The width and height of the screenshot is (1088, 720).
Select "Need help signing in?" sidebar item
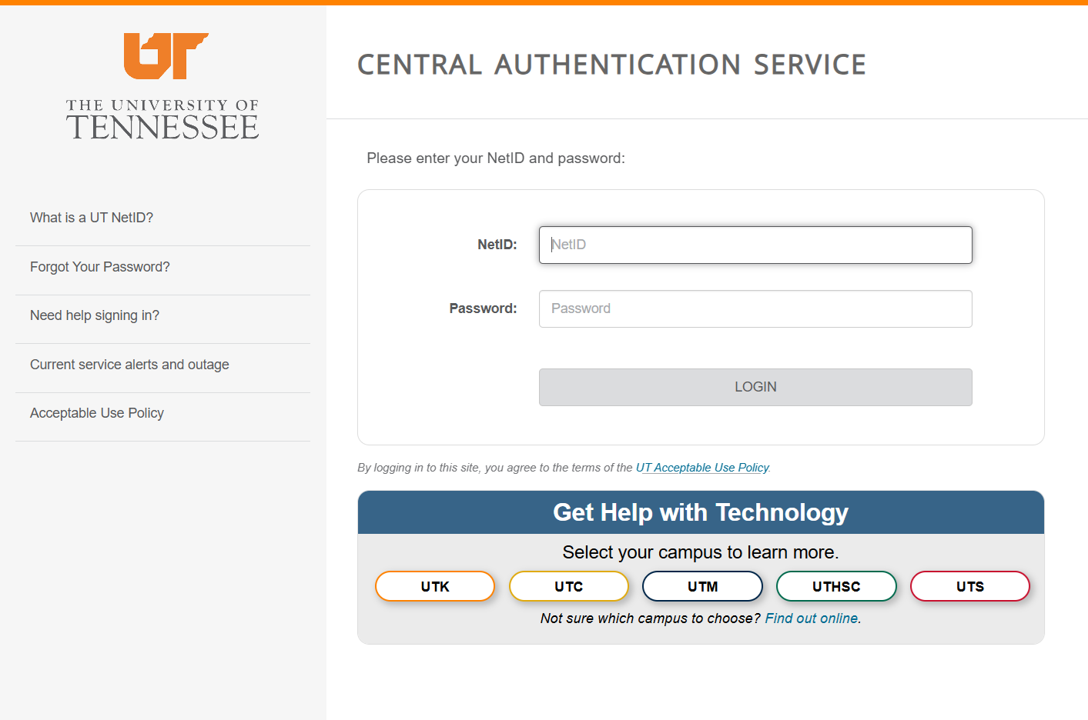[x=95, y=315]
